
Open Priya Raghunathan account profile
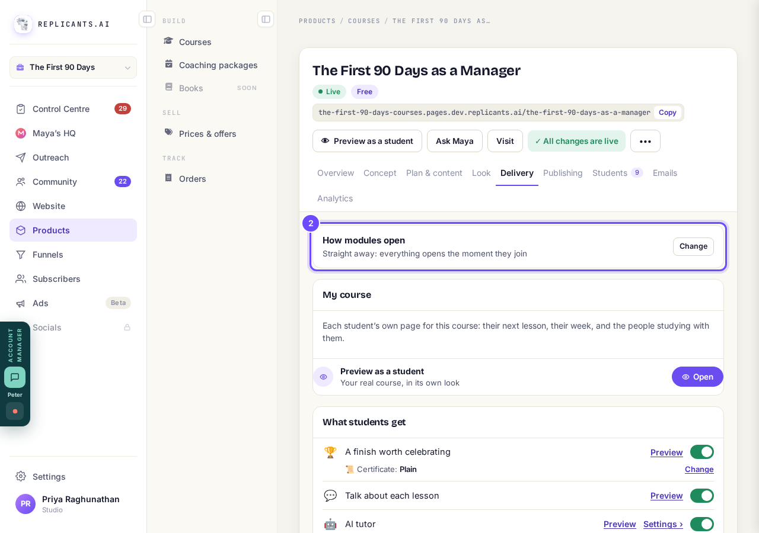[73, 504]
